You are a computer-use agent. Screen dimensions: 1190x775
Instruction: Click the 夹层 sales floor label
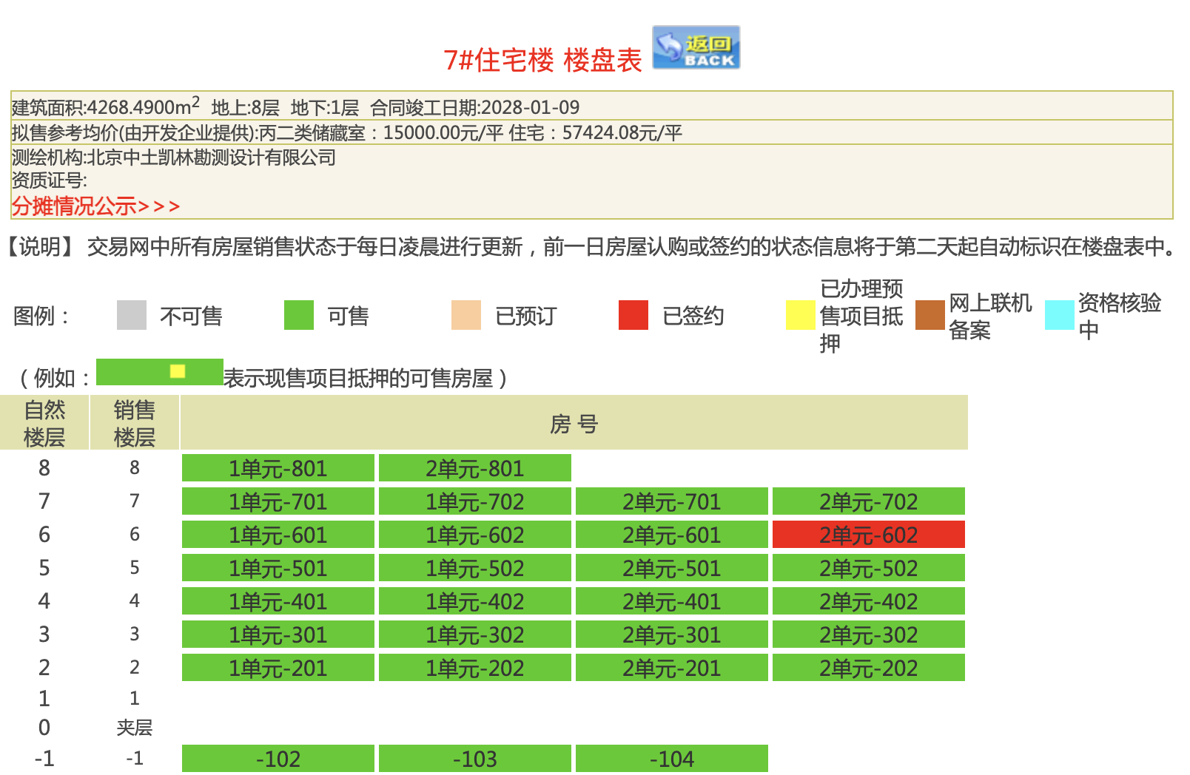coord(135,728)
